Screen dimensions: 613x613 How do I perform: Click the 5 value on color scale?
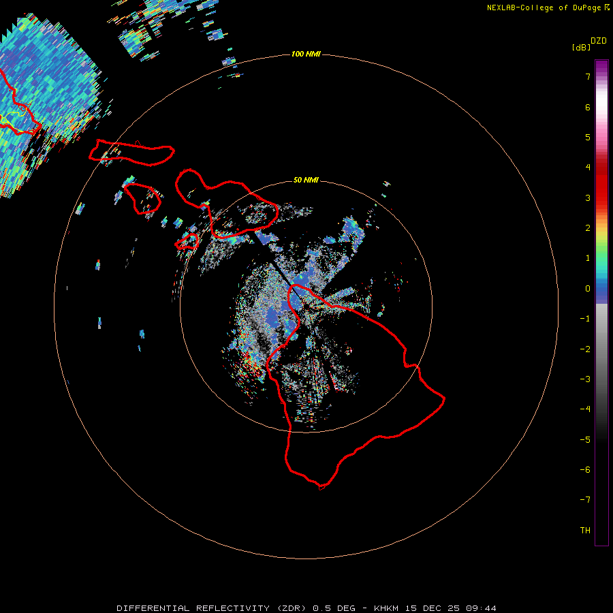[x=588, y=137]
